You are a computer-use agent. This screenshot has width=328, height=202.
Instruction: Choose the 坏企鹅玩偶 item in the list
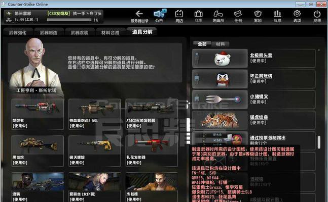pos(253,79)
